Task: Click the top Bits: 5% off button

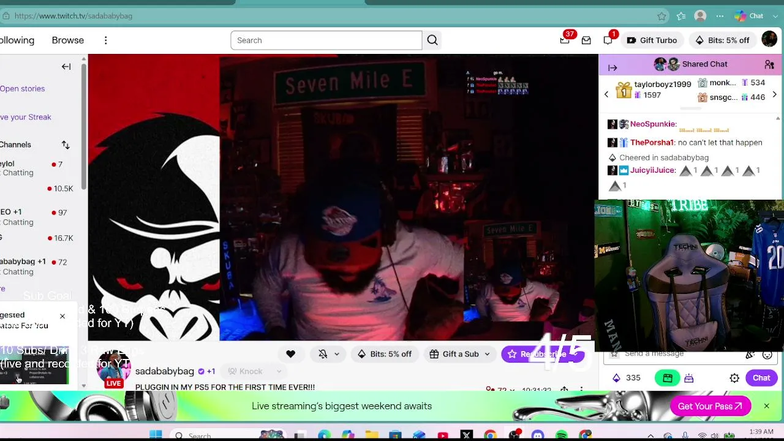Action: (x=722, y=40)
